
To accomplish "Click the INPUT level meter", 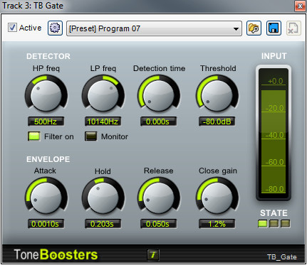I will tap(274, 133).
